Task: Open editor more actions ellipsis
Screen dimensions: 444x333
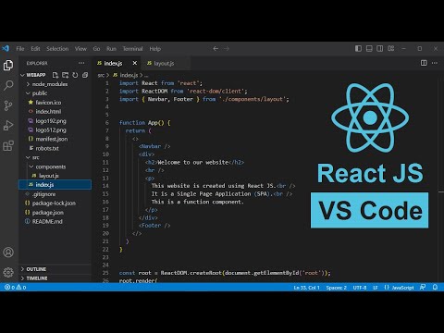Action: click(435, 63)
